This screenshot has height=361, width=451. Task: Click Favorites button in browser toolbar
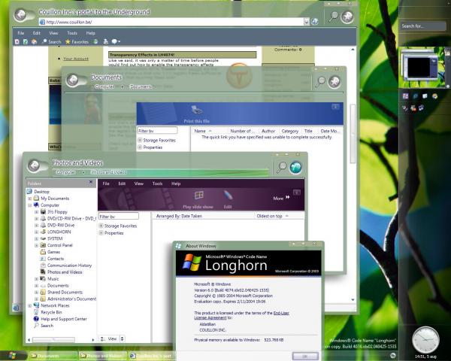77,42
